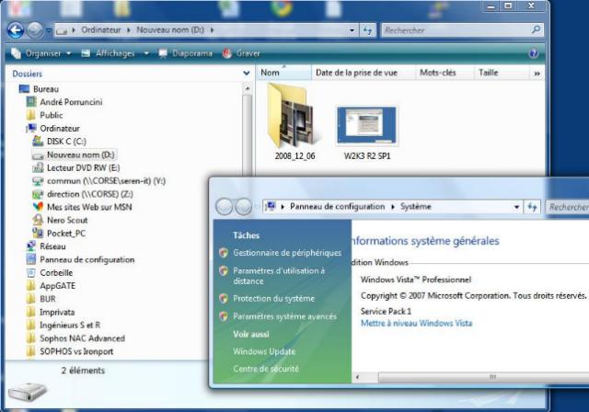589x412 pixels.
Task: Open Gestionnaire de périphériques
Action: 287,253
